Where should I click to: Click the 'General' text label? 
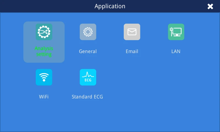(88, 51)
